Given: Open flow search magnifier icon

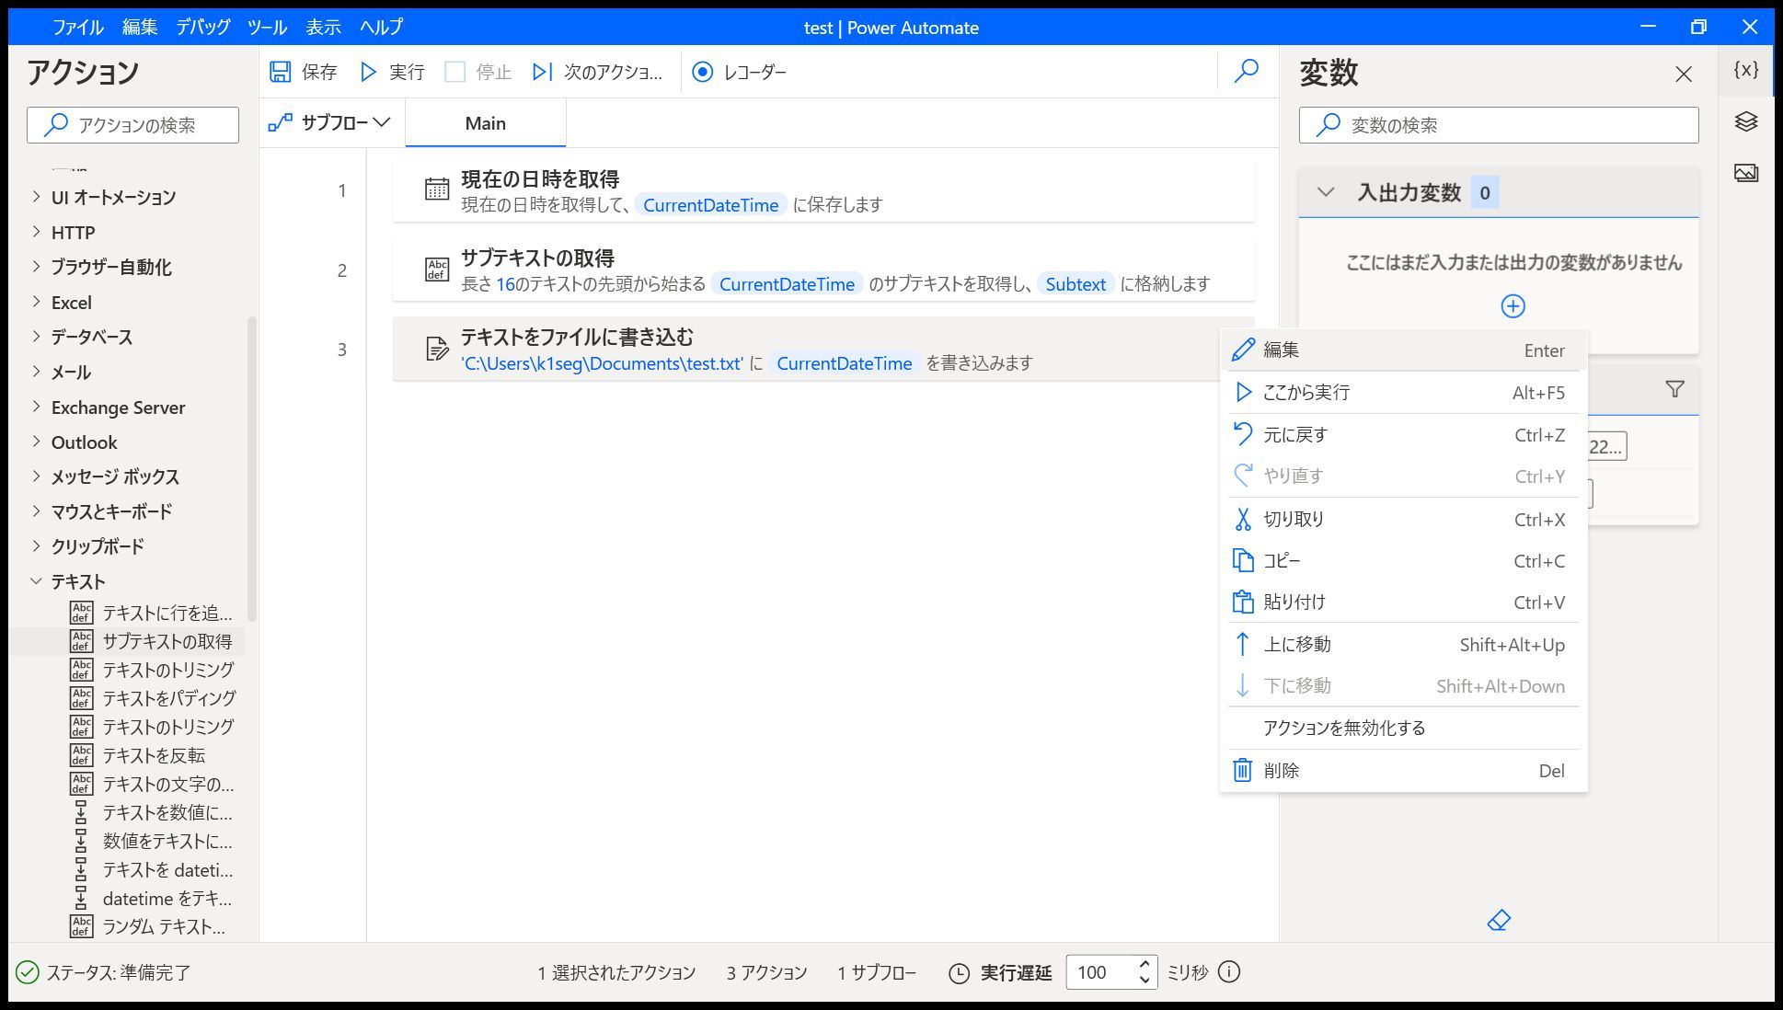Looking at the screenshot, I should 1247,71.
